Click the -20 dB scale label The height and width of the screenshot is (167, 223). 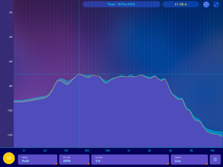pyautogui.click(x=11, y=13)
